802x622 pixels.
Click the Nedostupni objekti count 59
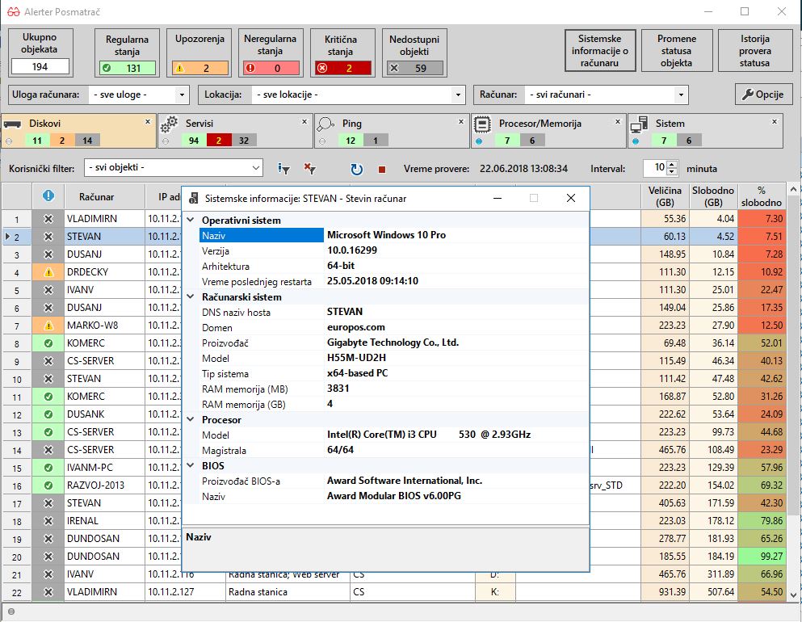click(414, 68)
